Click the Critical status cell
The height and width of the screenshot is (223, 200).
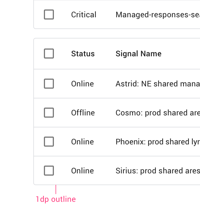coord(84,15)
